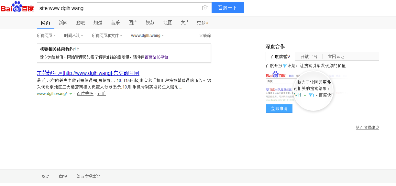Image resolution: width=396 pixels, height=186 pixels.
Task: Open the 东莞靓号网 search result title
Action: click(x=88, y=73)
